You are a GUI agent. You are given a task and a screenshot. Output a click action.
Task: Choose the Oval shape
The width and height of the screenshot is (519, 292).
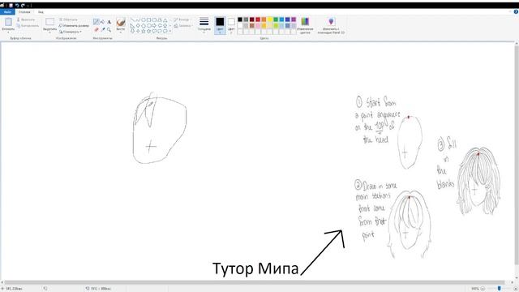(144, 20)
